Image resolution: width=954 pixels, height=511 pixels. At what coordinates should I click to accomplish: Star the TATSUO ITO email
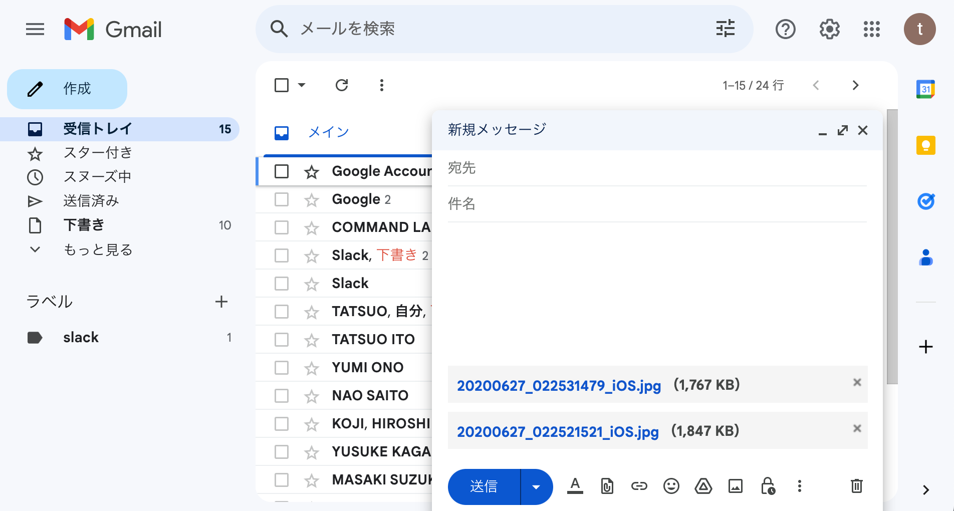(x=311, y=340)
